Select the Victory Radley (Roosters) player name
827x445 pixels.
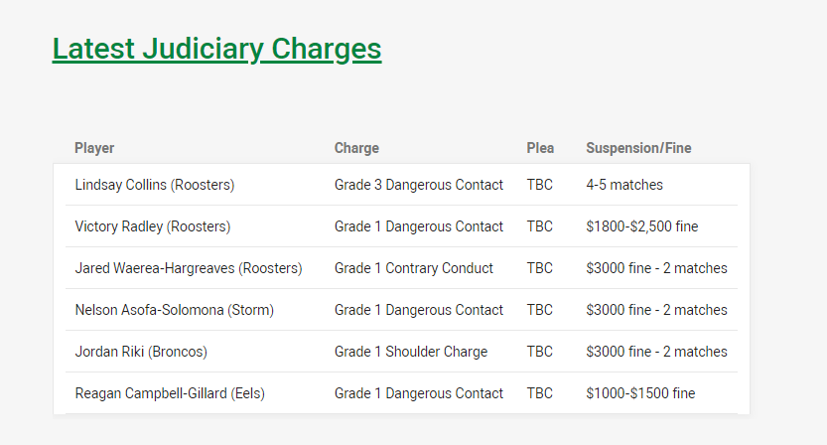(153, 226)
